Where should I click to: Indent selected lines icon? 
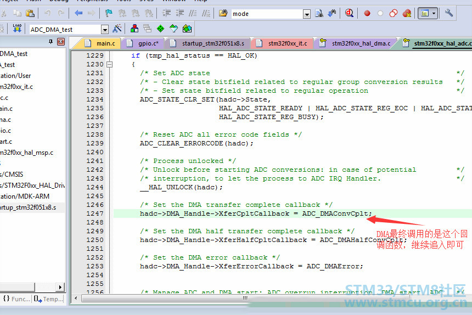tap(166, 13)
